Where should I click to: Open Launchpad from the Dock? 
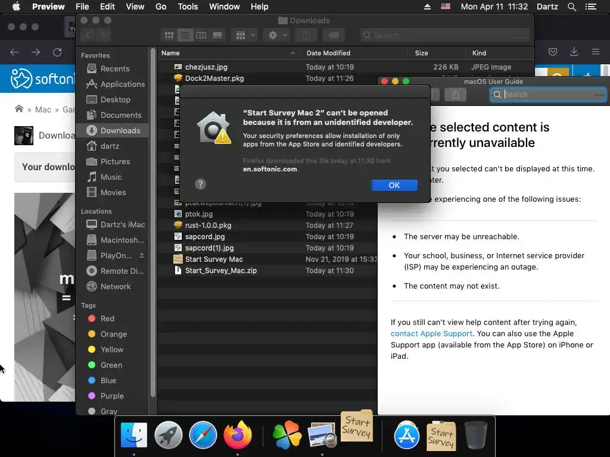click(168, 435)
